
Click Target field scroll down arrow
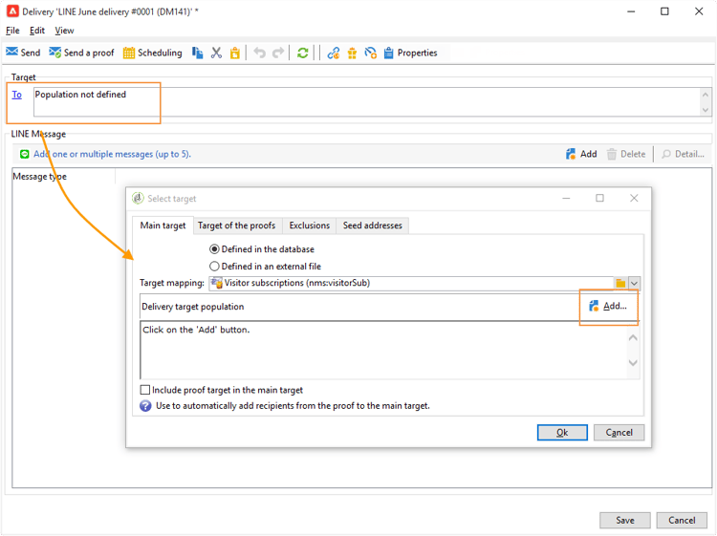706,110
